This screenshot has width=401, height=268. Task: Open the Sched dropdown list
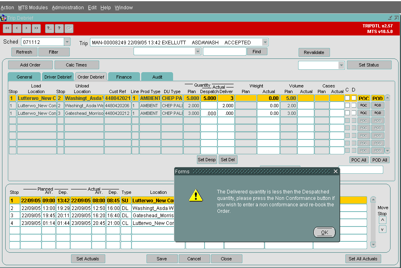pyautogui.click(x=67, y=42)
